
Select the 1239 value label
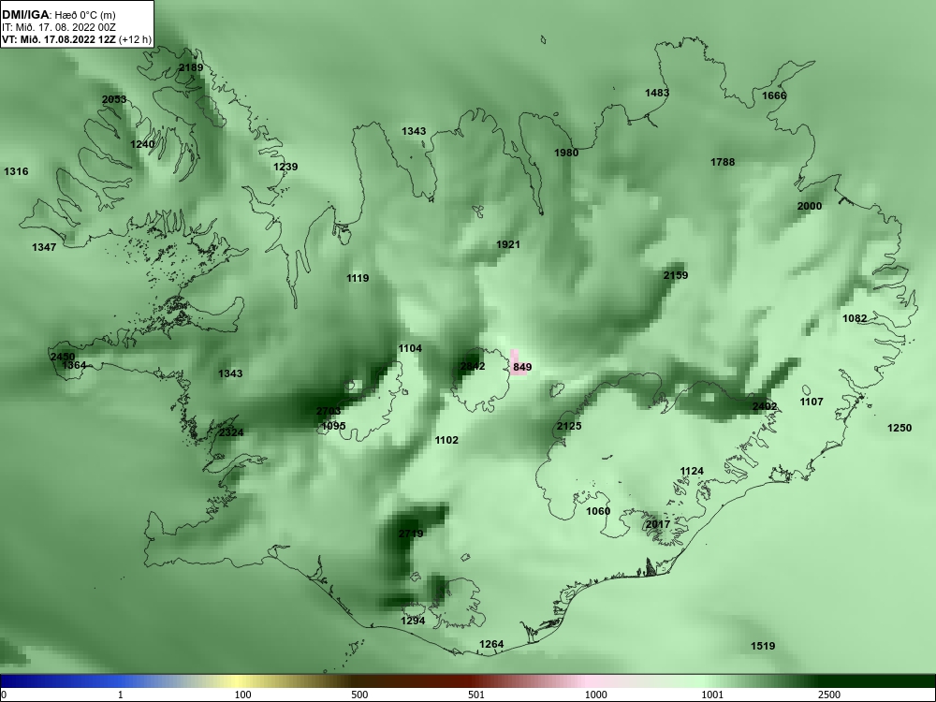285,167
